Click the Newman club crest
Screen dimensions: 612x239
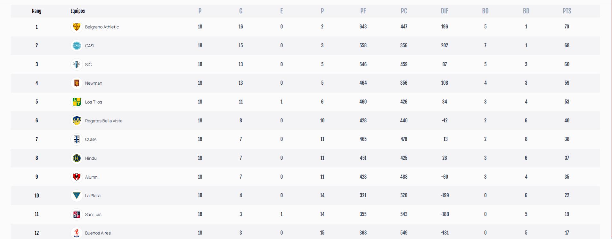[x=77, y=83]
